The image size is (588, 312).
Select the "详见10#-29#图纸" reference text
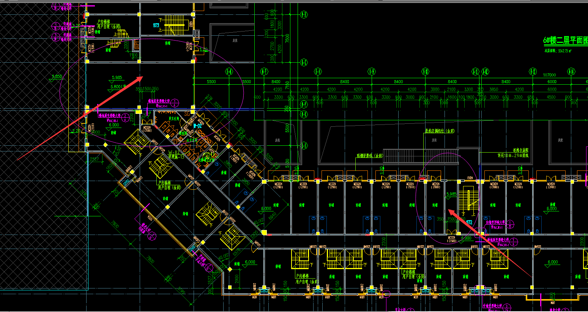513,155
